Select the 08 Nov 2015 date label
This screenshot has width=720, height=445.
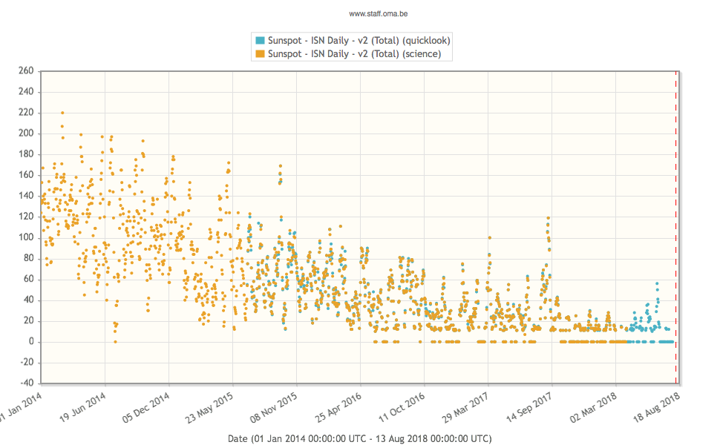[x=274, y=407]
